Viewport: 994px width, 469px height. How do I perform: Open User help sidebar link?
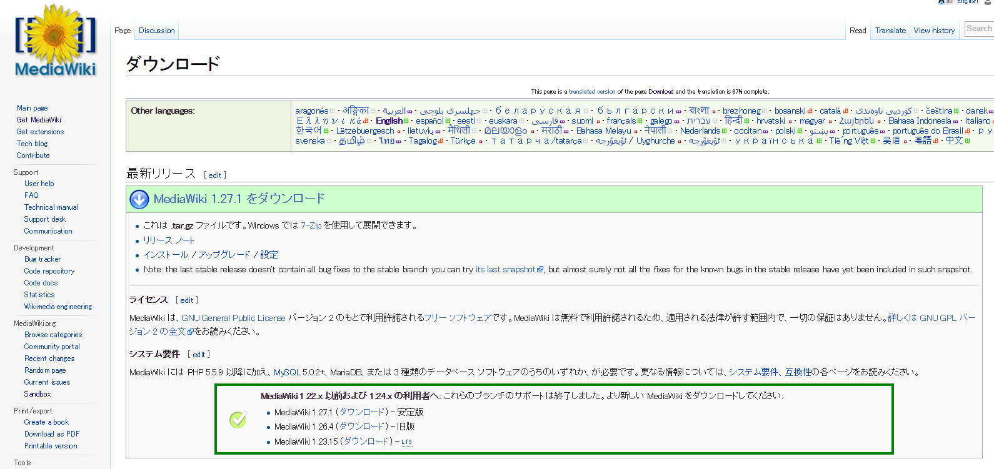(39, 184)
